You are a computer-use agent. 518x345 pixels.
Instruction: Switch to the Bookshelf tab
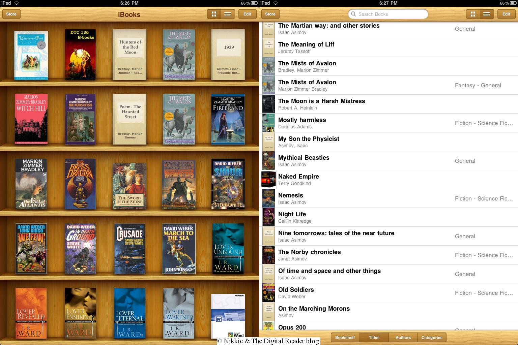click(x=345, y=338)
